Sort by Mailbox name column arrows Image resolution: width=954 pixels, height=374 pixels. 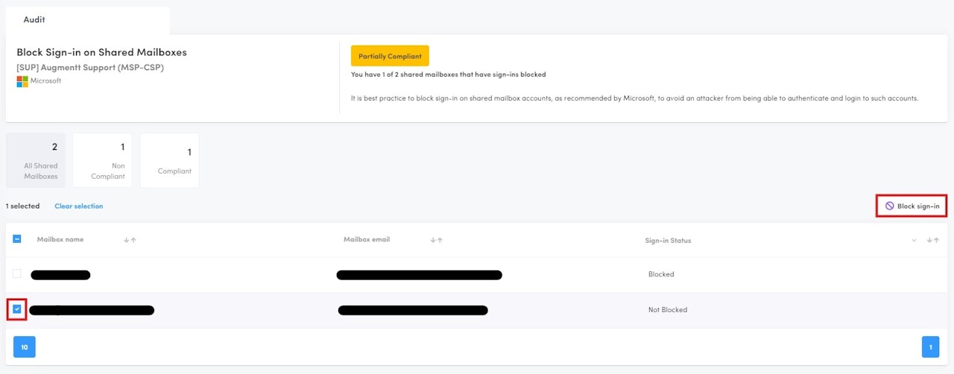click(130, 240)
